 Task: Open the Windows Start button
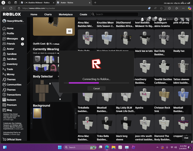click(60, 147)
